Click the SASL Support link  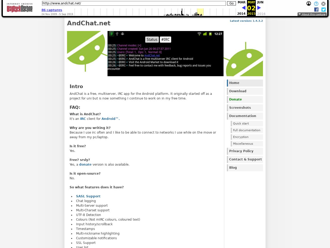coord(88,196)
